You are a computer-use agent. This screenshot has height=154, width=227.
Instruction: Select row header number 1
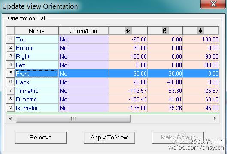pos(11,39)
